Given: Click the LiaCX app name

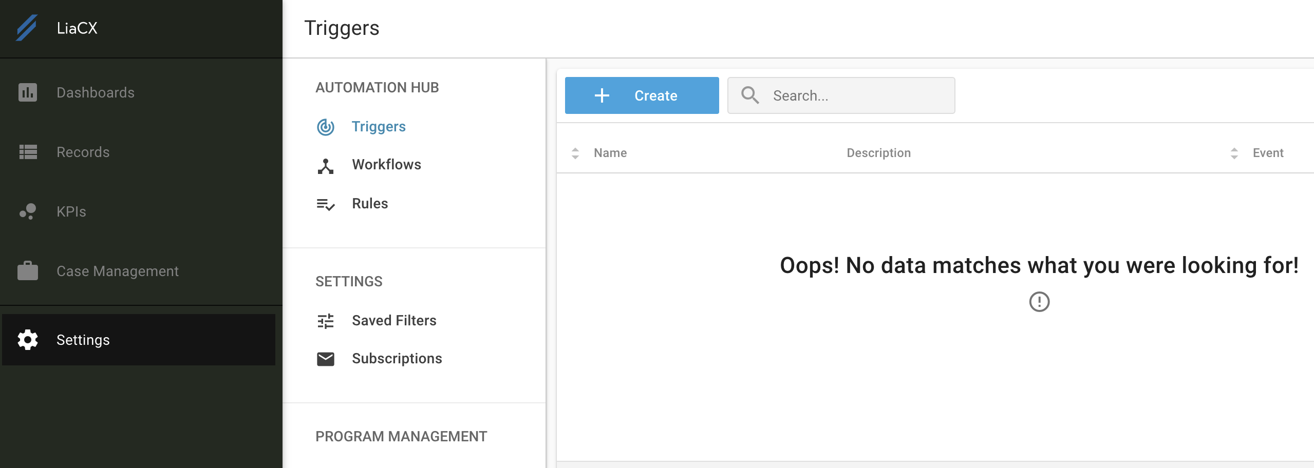Looking at the screenshot, I should (77, 28).
